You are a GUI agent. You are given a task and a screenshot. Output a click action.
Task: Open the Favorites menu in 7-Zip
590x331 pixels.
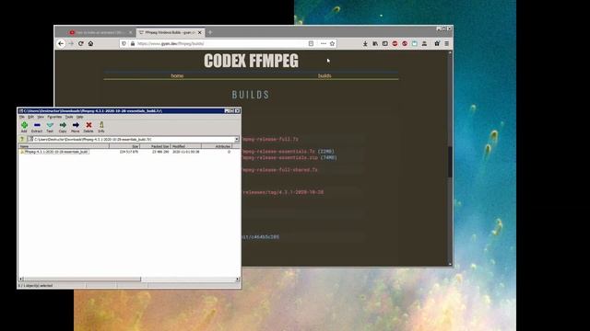(54, 117)
